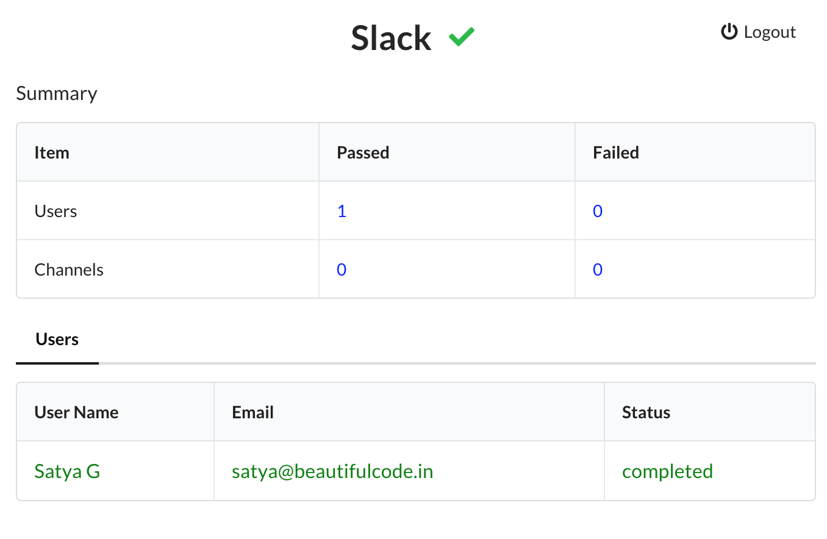
Task: Click the completed status for Satya G
Action: point(667,471)
